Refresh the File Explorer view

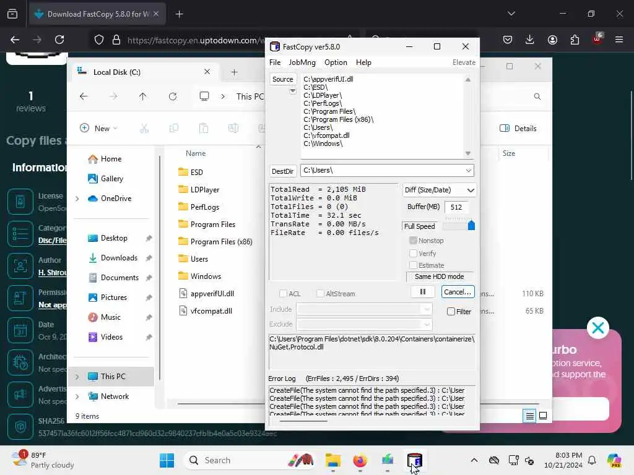click(x=173, y=96)
